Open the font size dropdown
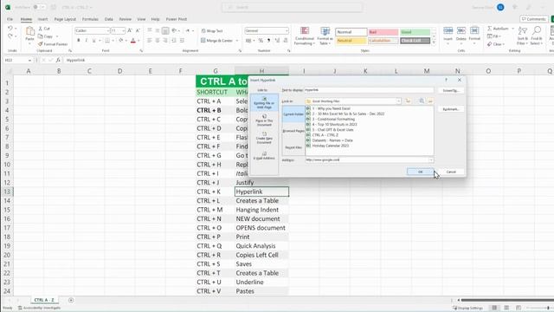This screenshot has width=554, height=312. (x=123, y=31)
